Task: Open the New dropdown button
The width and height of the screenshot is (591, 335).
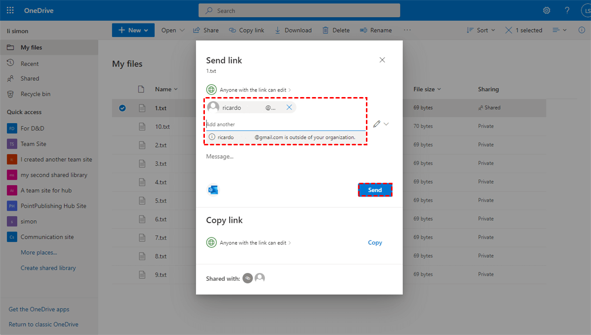Action: pos(133,30)
